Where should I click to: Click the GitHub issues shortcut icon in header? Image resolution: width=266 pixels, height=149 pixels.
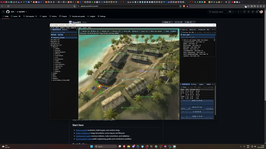[244, 12]
